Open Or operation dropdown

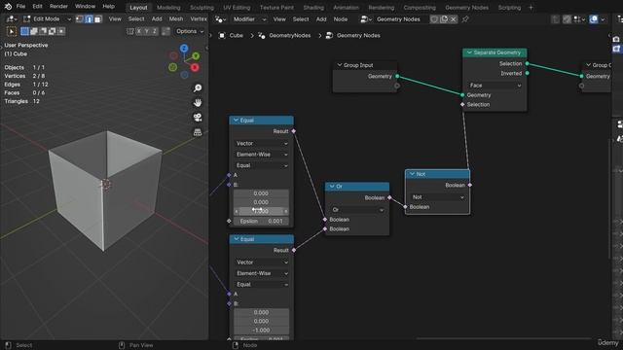[357, 210]
